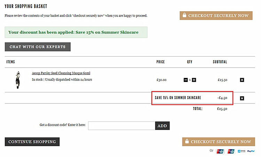Click the ITEMS column header
Screen dimensions: 261x157
click(x=10, y=62)
